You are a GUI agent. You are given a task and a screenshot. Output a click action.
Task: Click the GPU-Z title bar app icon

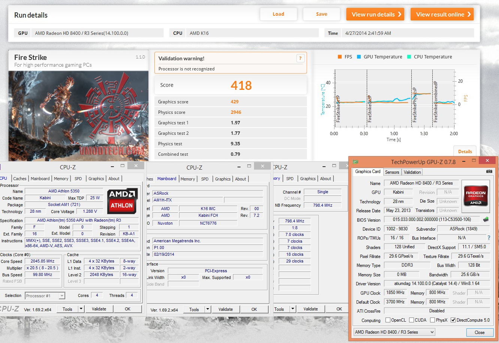click(x=356, y=162)
